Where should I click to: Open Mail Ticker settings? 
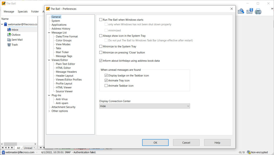(62, 52)
